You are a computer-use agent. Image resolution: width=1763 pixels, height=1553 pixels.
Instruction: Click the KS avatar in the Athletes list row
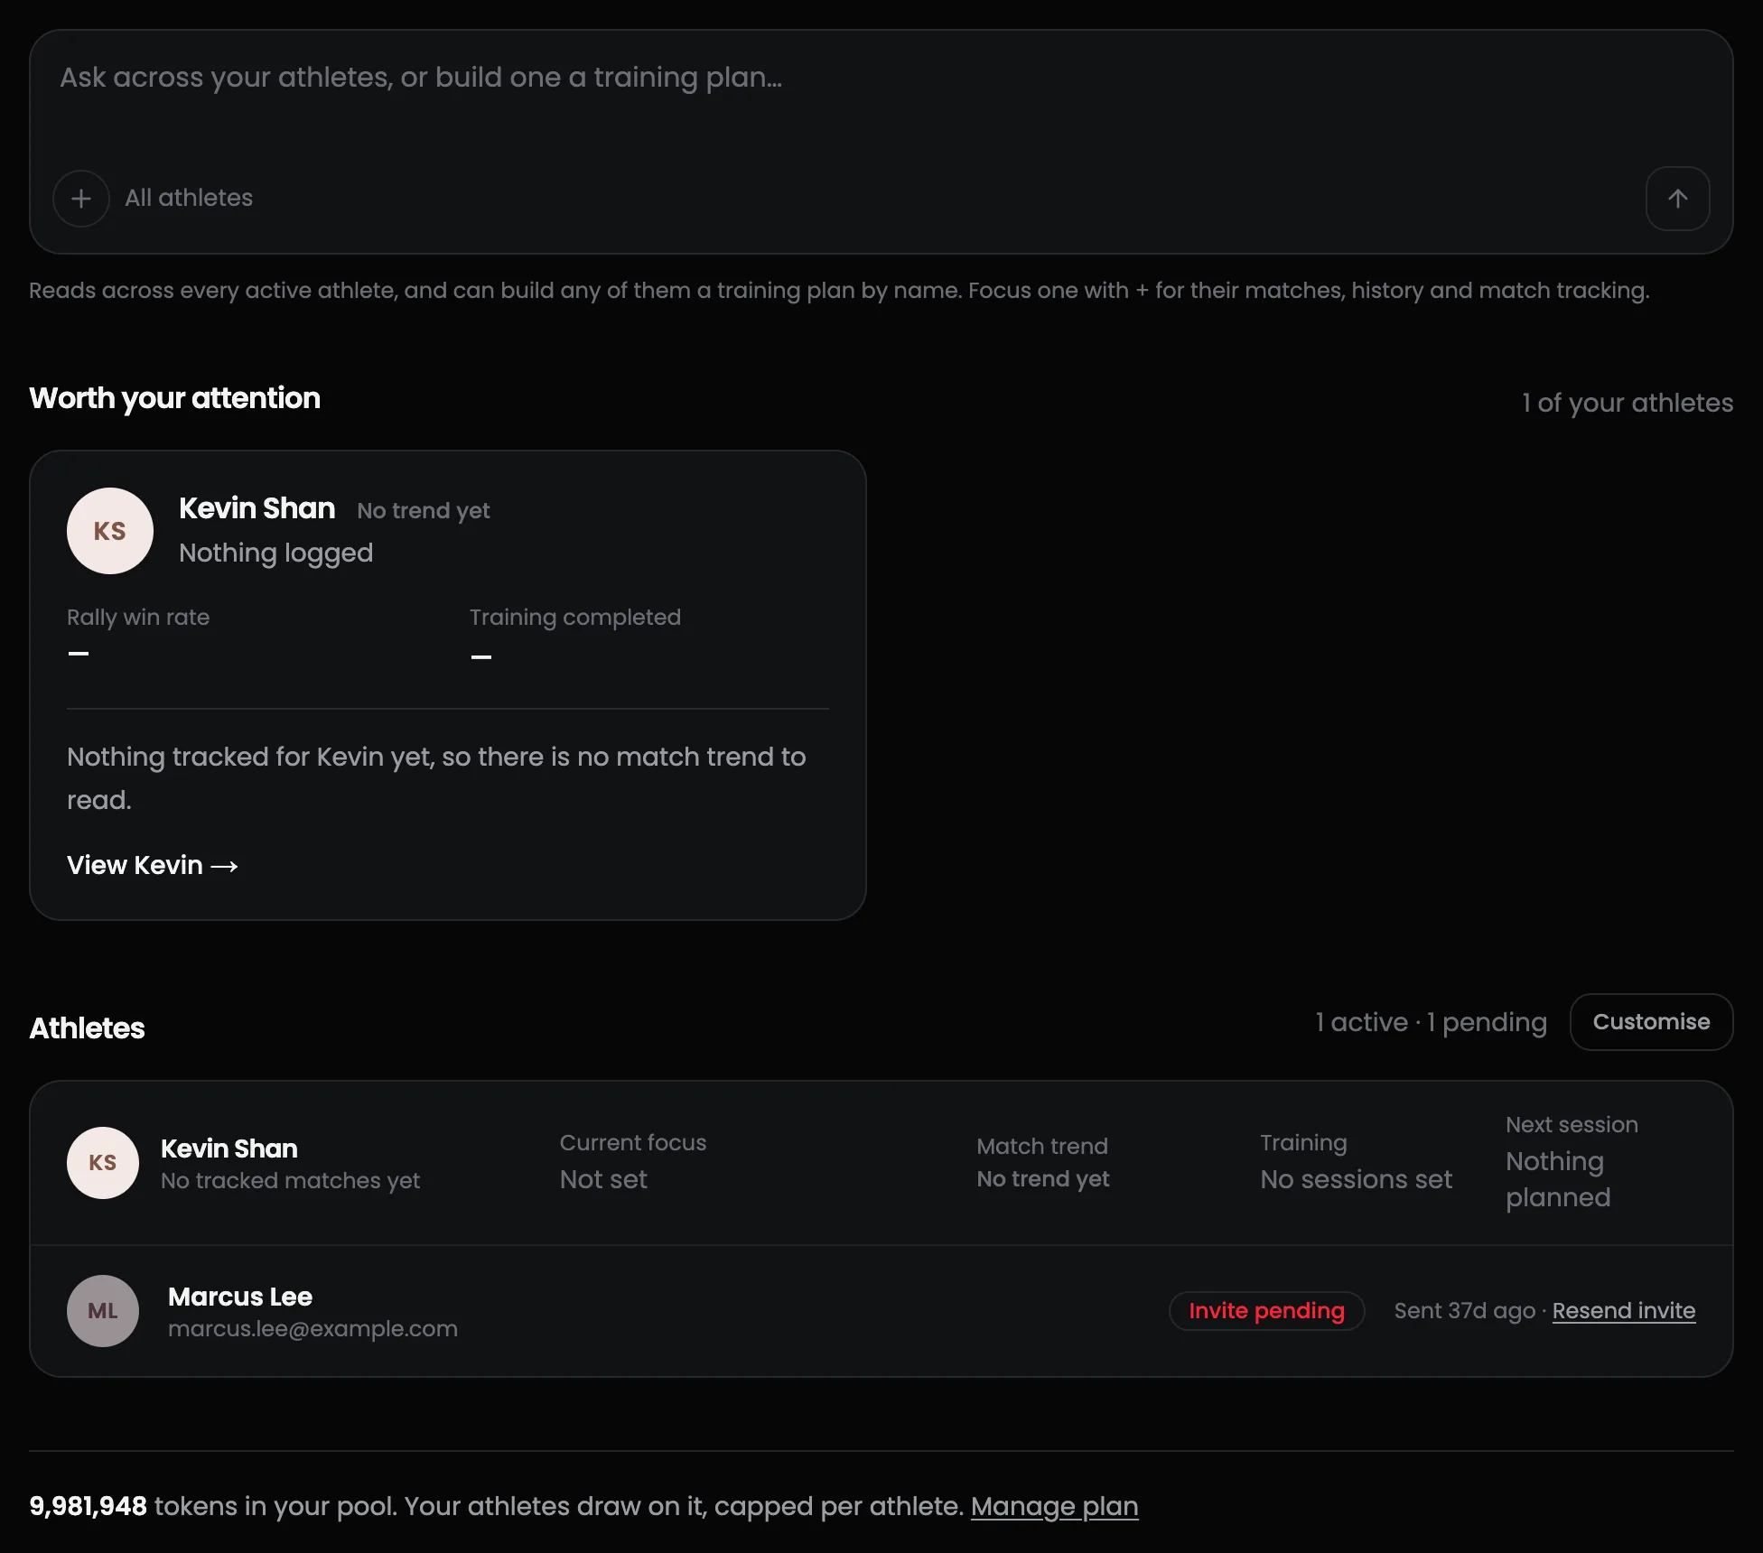click(x=103, y=1163)
